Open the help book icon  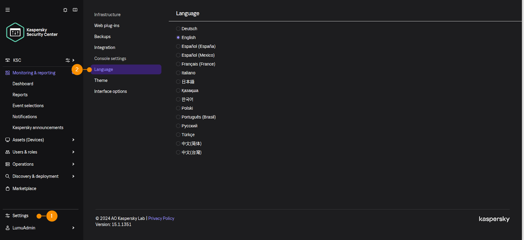click(75, 10)
